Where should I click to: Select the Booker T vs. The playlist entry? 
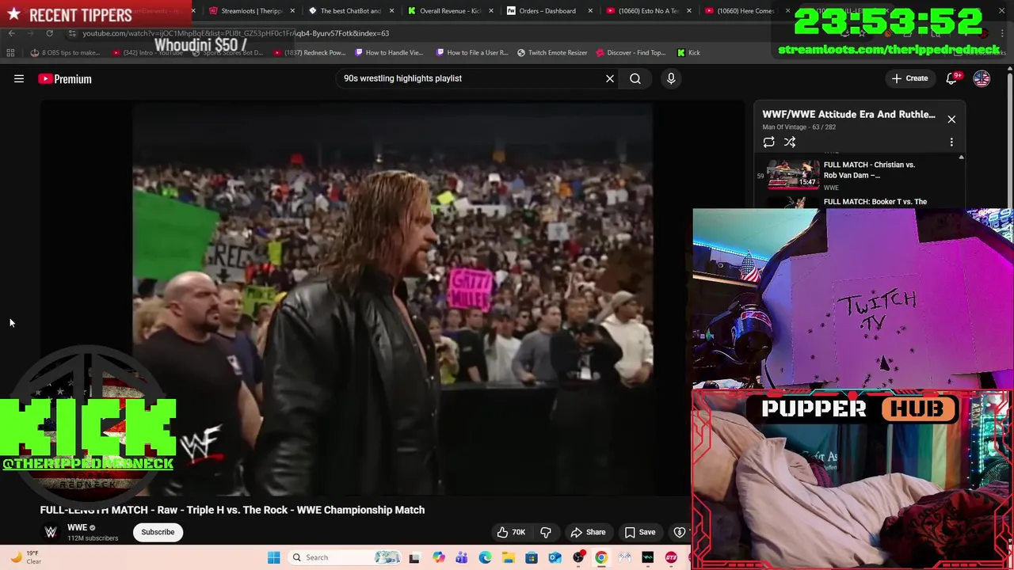pyautogui.click(x=875, y=202)
